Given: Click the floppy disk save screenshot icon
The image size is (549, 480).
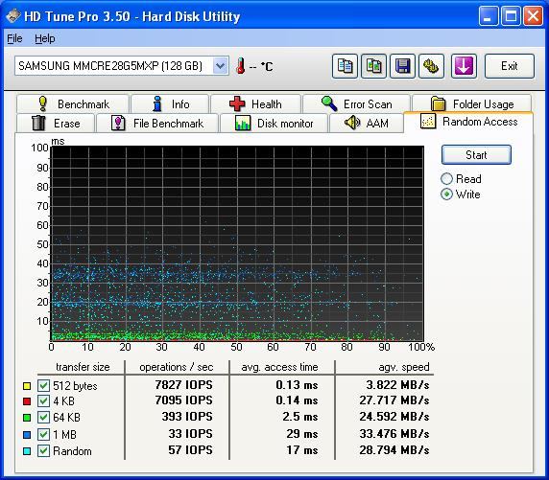Looking at the screenshot, I should (402, 66).
